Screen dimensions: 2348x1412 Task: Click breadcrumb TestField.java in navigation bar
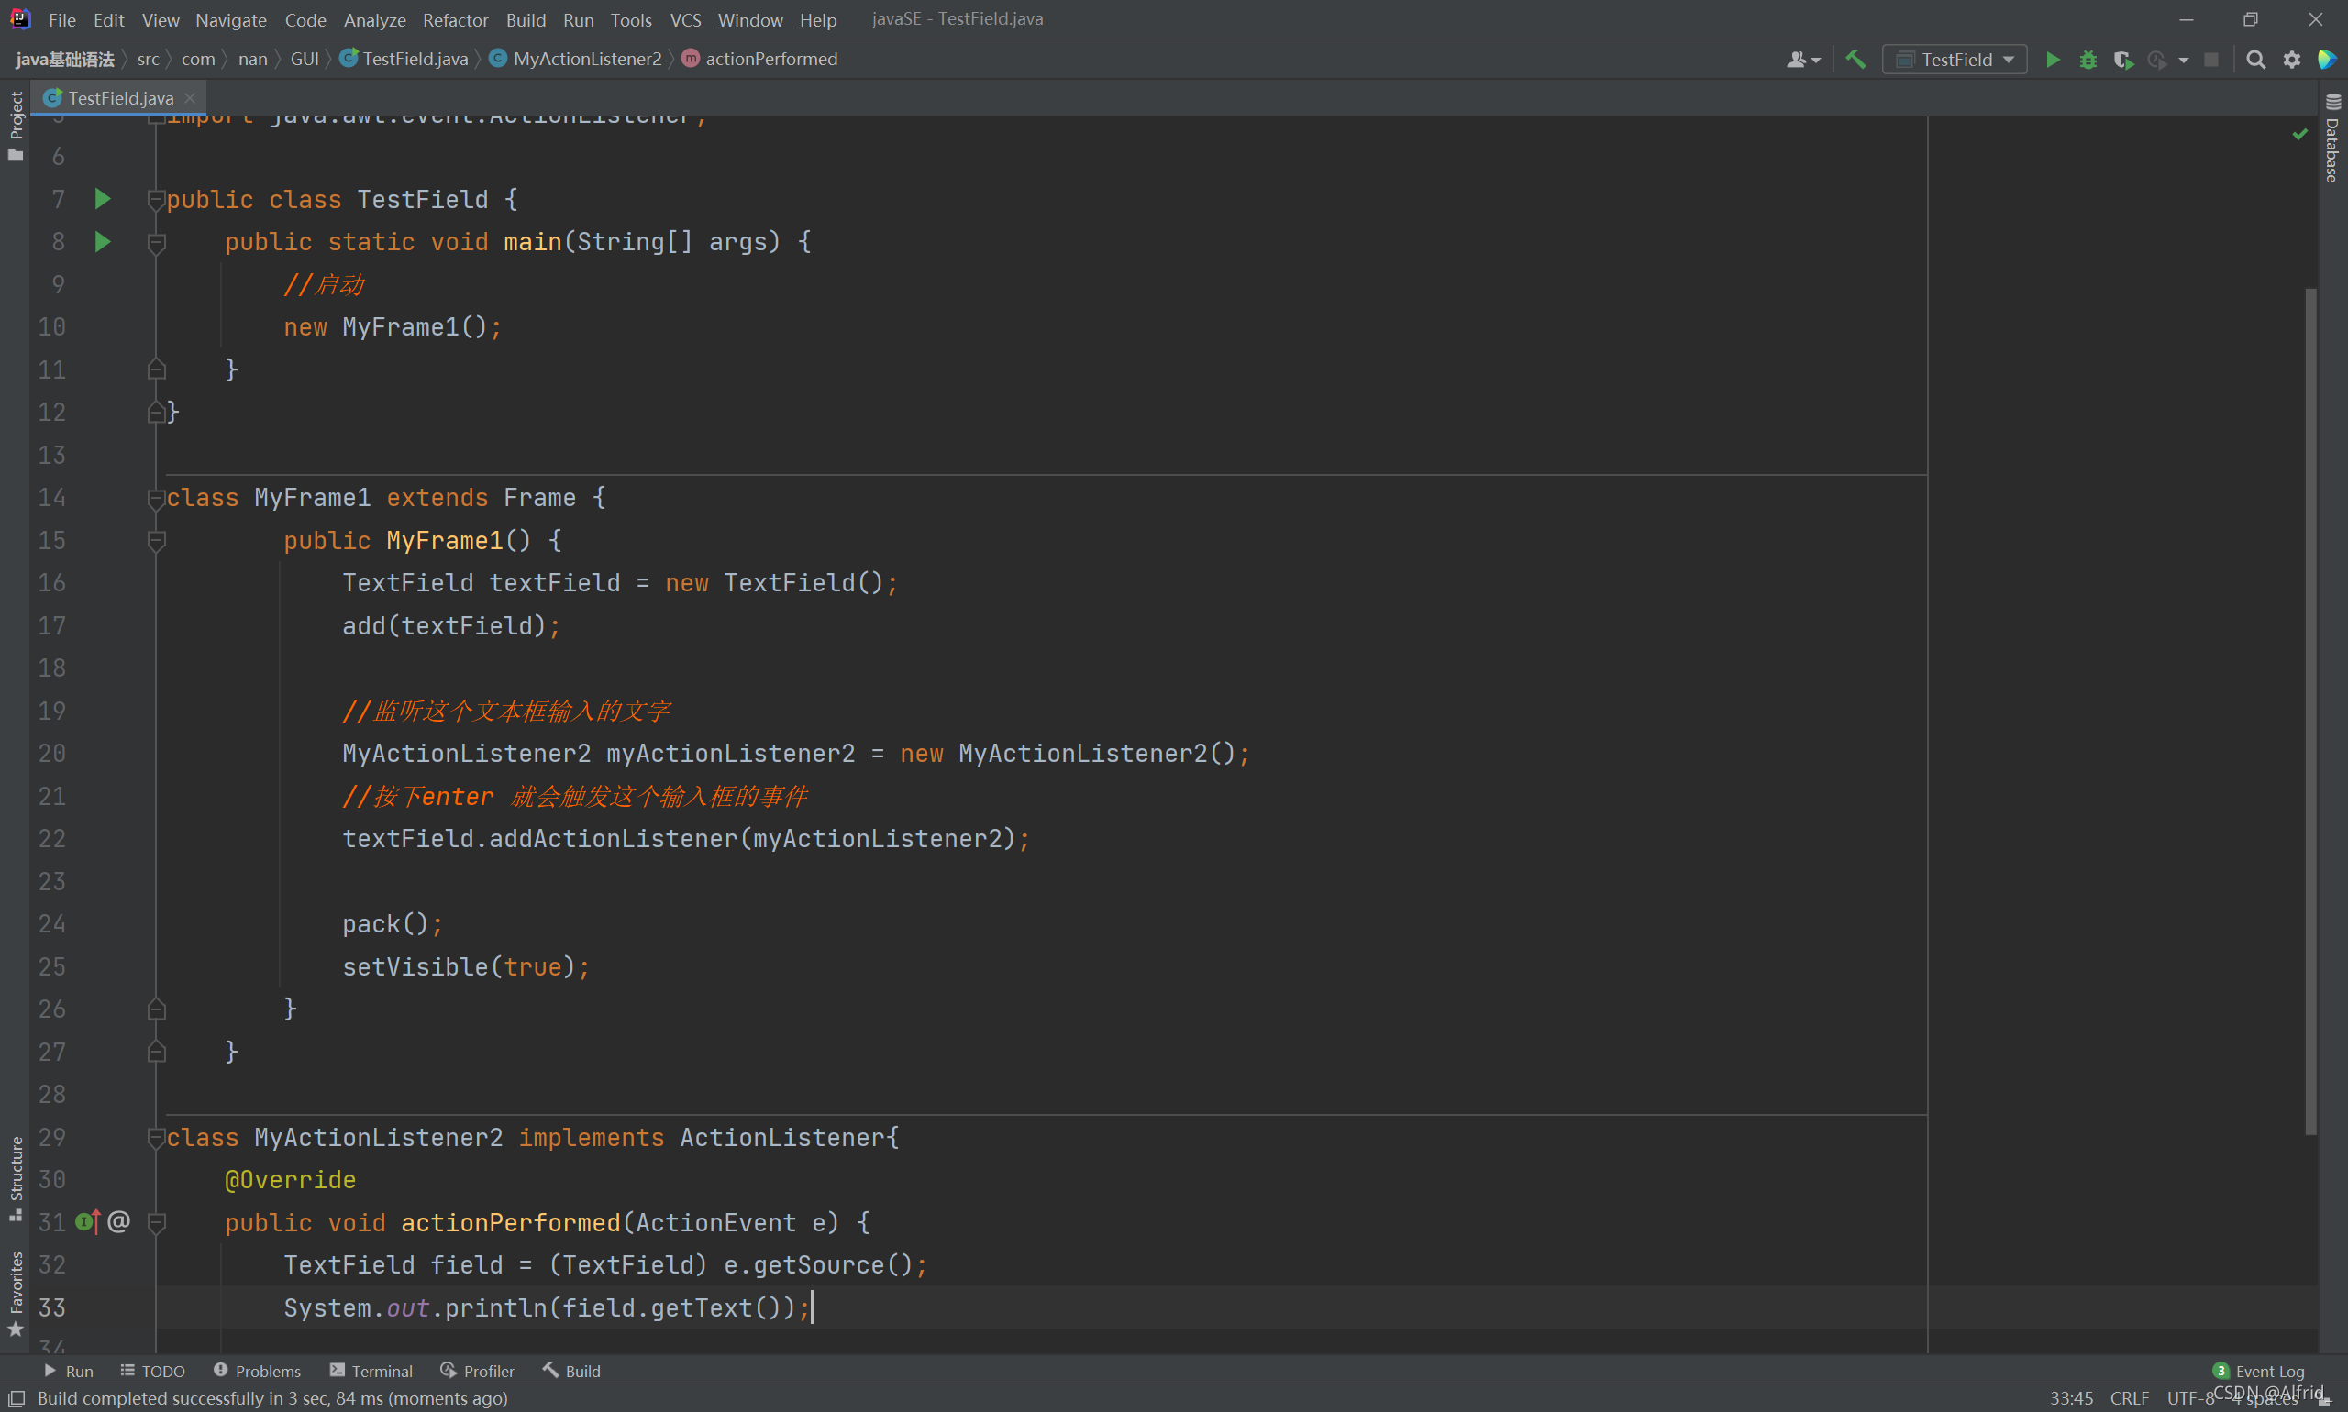[404, 59]
